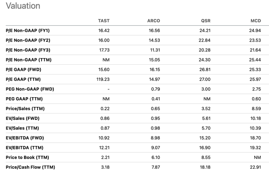Click the P/E GAAP (TTM) row label
269x175 pixels.
tap(23, 79)
